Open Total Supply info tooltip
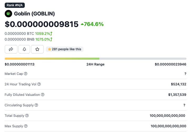Screen dimensions: 193x132 pyautogui.click(x=27, y=116)
